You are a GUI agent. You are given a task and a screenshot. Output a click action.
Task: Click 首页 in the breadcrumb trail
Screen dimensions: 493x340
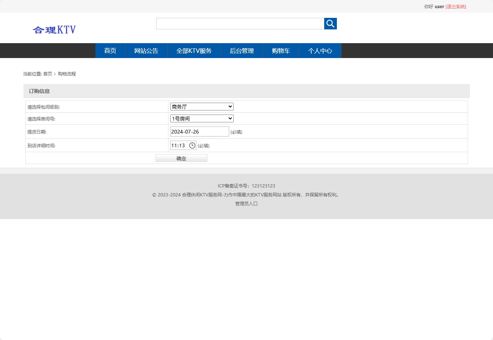[48, 74]
